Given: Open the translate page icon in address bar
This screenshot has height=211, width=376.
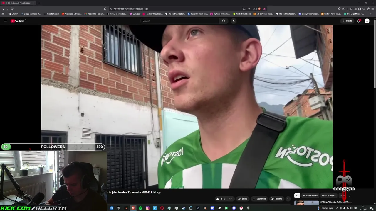Looking at the screenshot, I should tap(249, 9).
